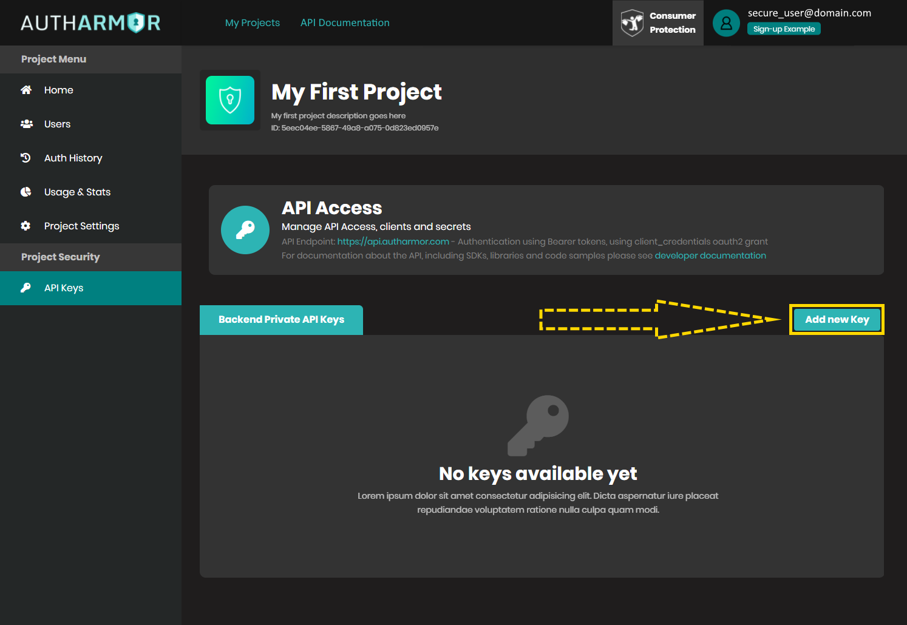The height and width of the screenshot is (625, 907).
Task: Click the secure_user@domain.com account label
Action: tap(809, 13)
